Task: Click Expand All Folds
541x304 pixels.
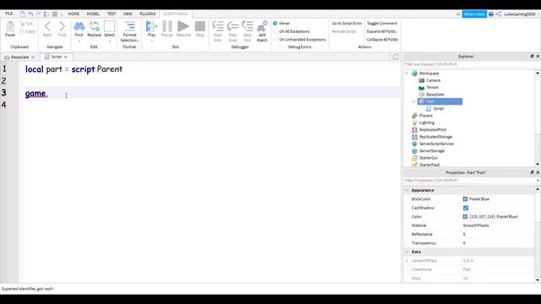Action: click(x=381, y=31)
